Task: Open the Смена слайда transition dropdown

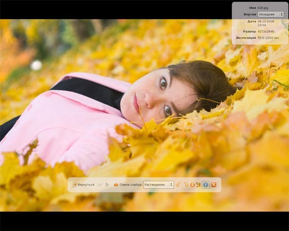Action: pyautogui.click(x=158, y=185)
